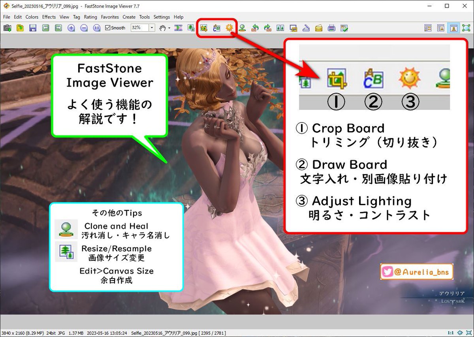Image resolution: width=474 pixels, height=337 pixels.
Task: Click the 32% zoom field
Action: pos(140,28)
